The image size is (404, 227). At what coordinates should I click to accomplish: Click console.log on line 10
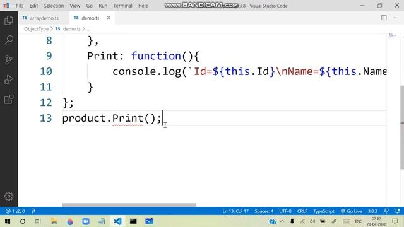tap(147, 71)
